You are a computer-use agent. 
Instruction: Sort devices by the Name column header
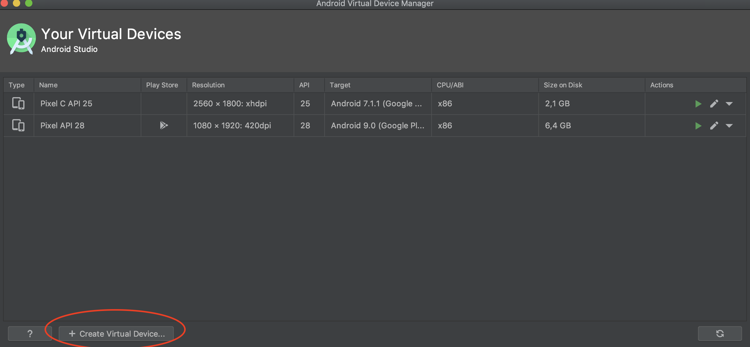click(x=48, y=85)
